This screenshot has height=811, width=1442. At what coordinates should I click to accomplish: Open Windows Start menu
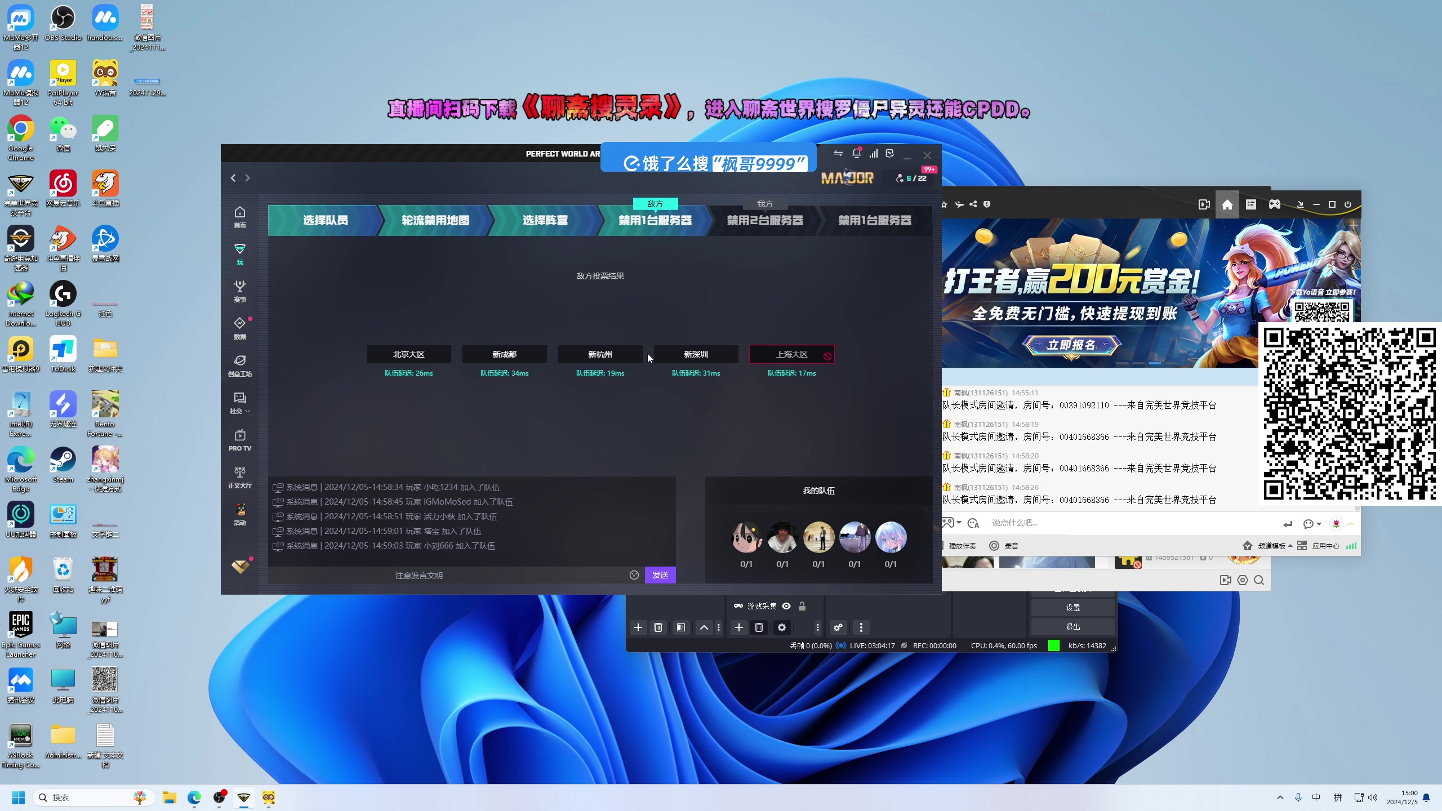pyautogui.click(x=19, y=797)
